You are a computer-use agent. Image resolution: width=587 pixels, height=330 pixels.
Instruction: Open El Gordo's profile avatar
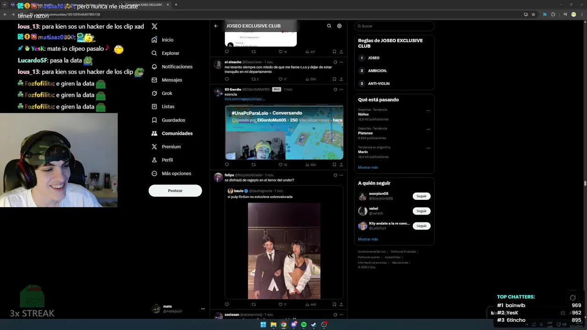[x=218, y=92]
